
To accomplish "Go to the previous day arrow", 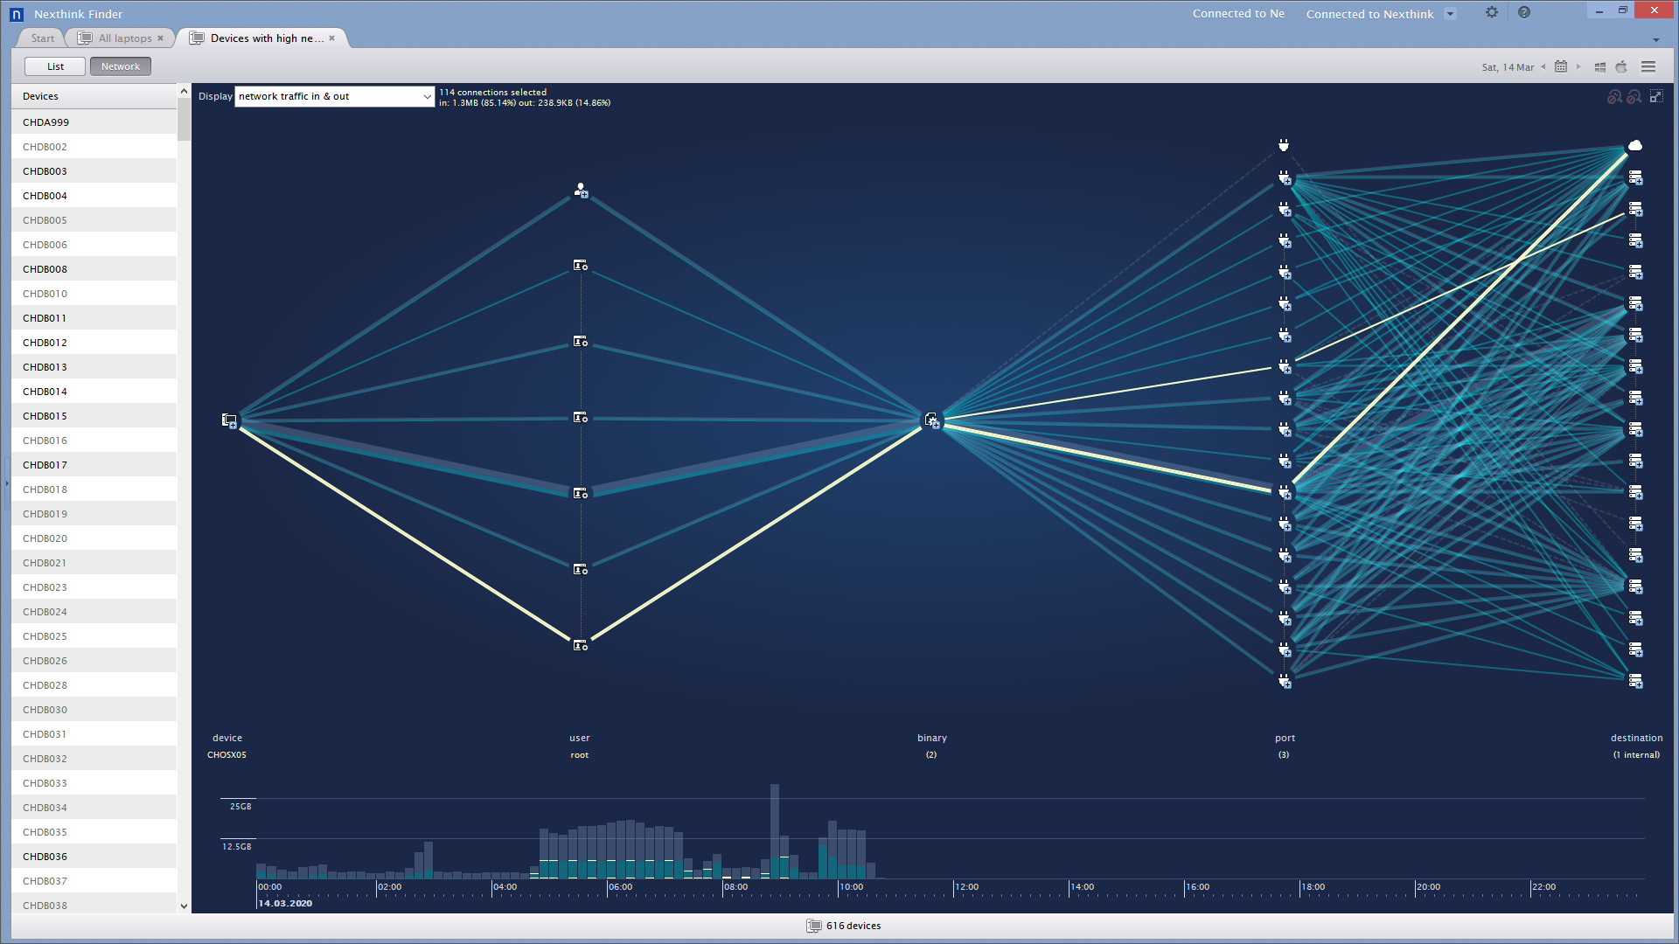I will click(x=1543, y=66).
